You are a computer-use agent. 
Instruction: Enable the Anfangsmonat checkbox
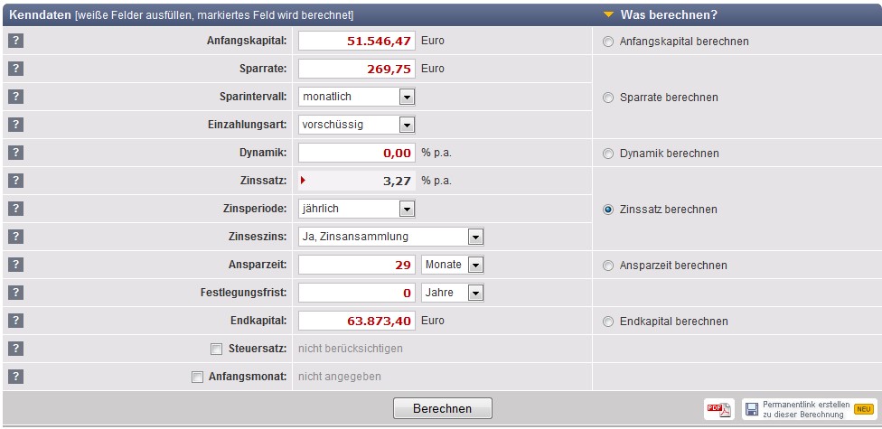point(197,378)
